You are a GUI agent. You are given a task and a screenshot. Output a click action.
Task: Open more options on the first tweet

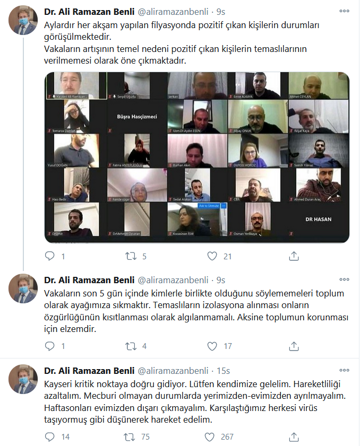[344, 11]
